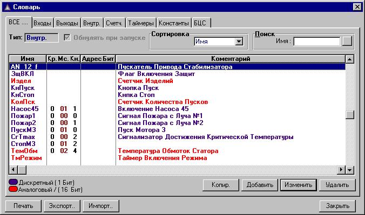Click the red Аналоговый legend swatch
Viewport: 365px width, 215px height.
[x=13, y=189]
